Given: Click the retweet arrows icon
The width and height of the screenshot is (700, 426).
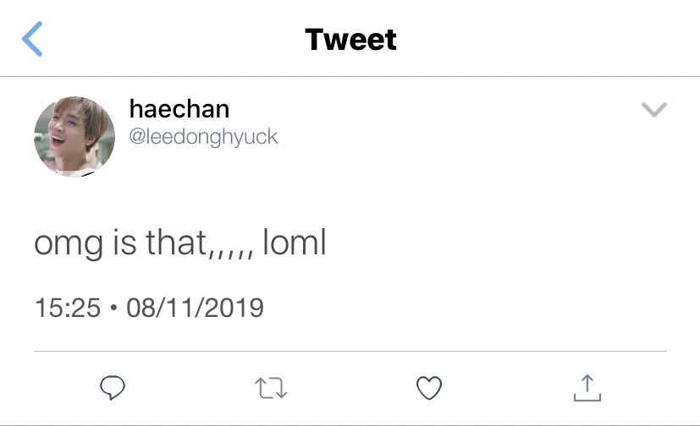Looking at the screenshot, I should click(271, 388).
